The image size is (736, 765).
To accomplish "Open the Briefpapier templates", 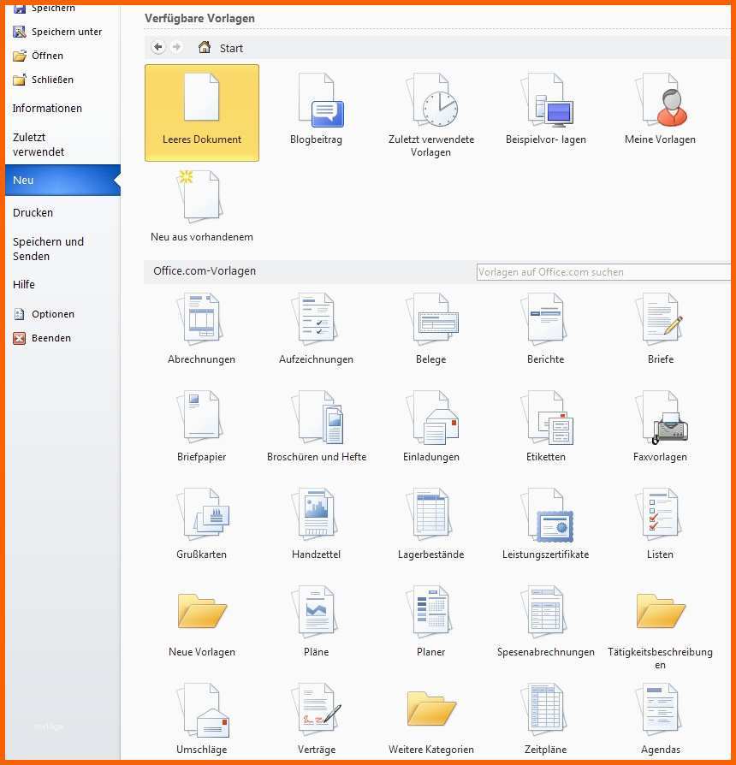I will coord(202,426).
